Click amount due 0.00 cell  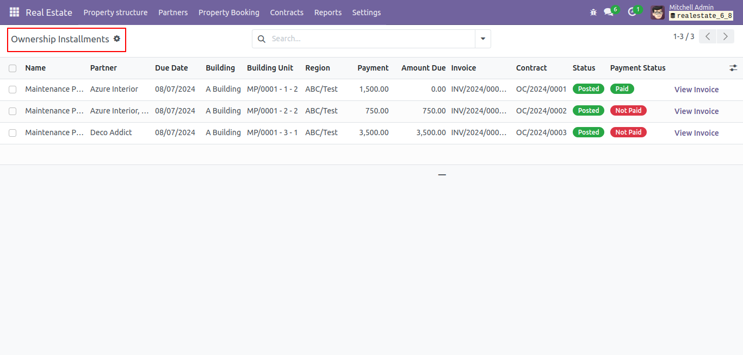click(x=438, y=89)
